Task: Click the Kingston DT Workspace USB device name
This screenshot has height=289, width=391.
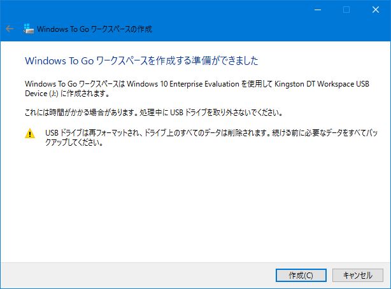Action: (x=322, y=84)
